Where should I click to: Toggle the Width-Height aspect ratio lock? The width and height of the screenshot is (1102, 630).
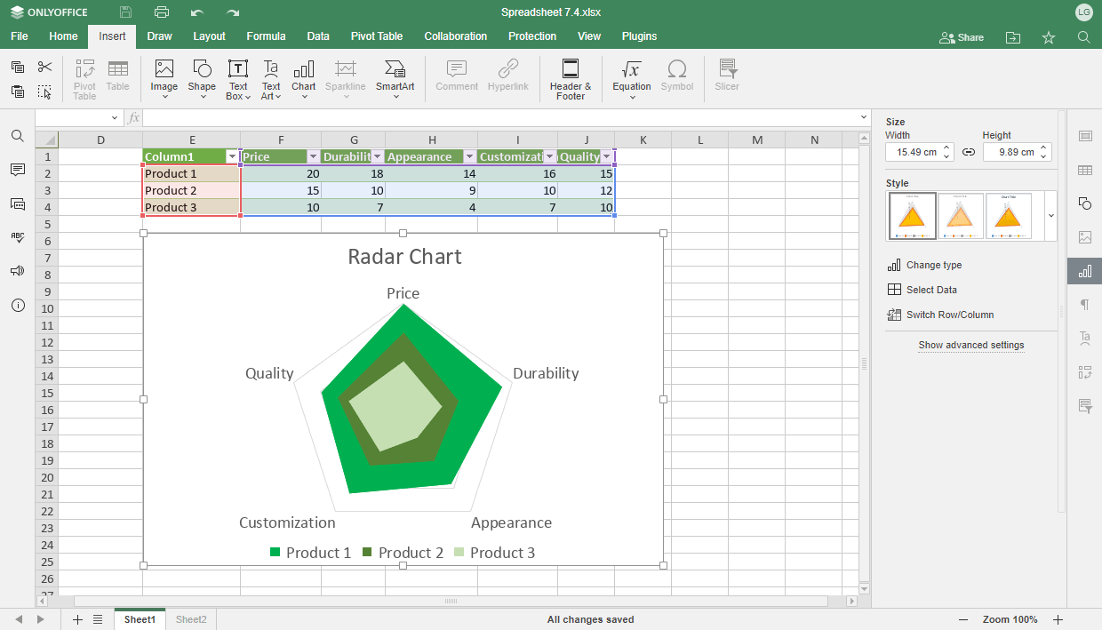click(x=969, y=152)
